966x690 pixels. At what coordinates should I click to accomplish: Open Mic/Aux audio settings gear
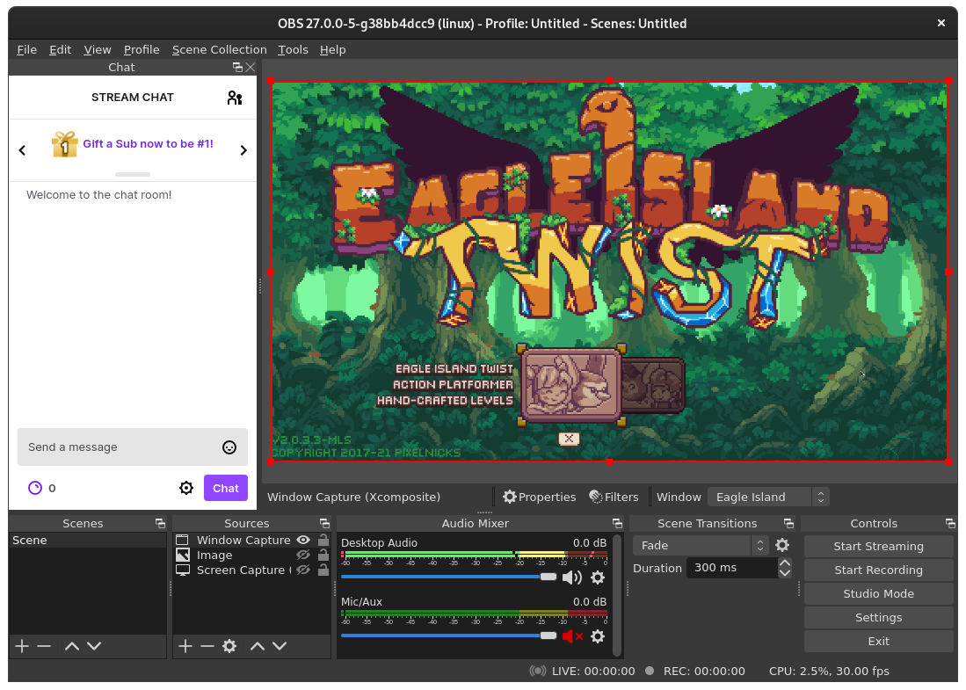click(x=598, y=636)
